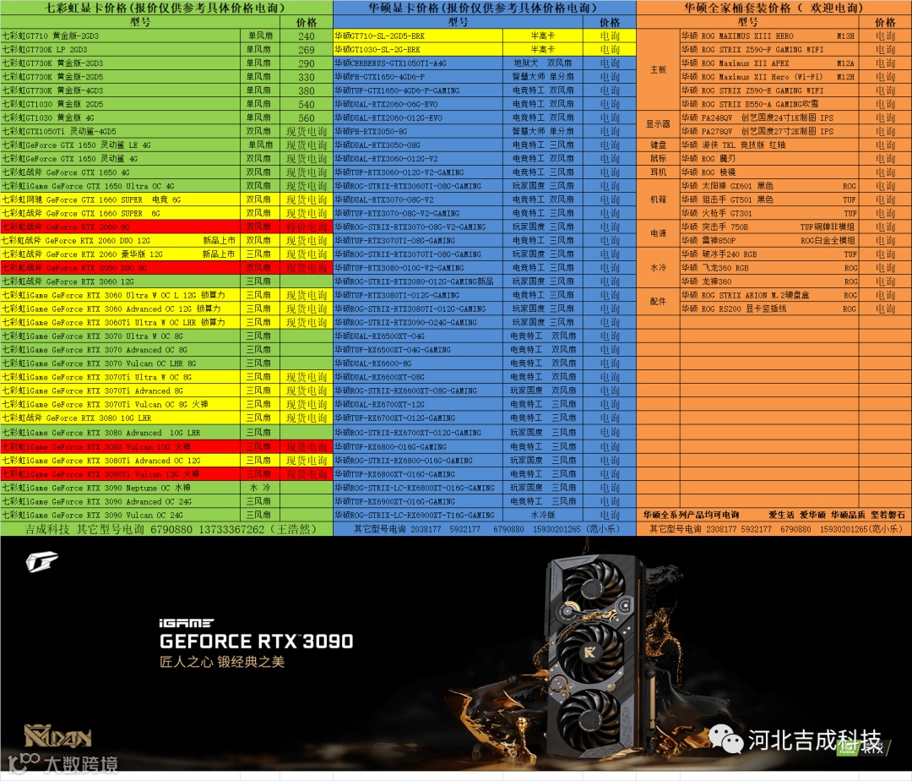
Task: Select '七彩虹网驰 GeForce GTX 1660 SUPER 电竞 6G'
Action: pos(121,199)
